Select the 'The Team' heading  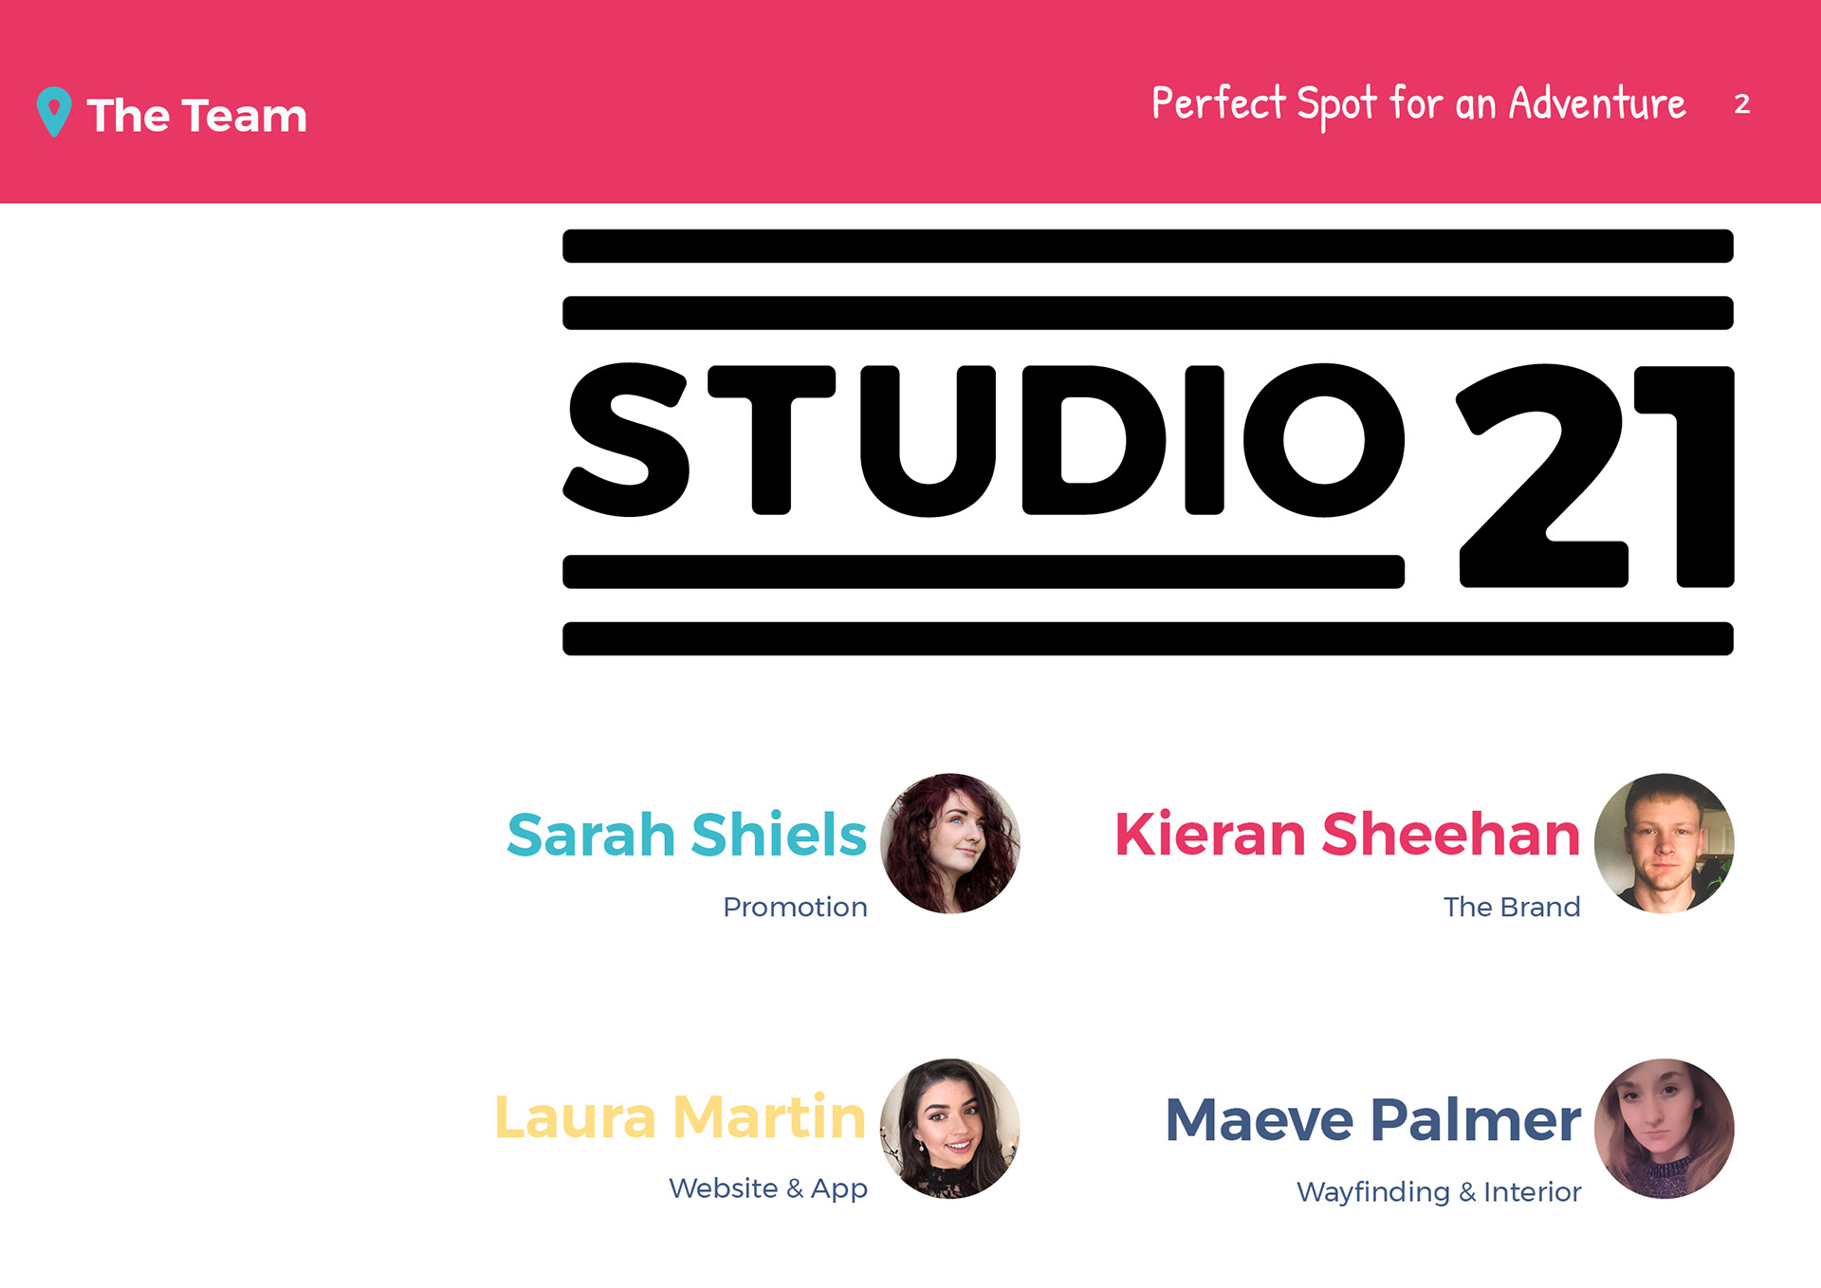(197, 116)
